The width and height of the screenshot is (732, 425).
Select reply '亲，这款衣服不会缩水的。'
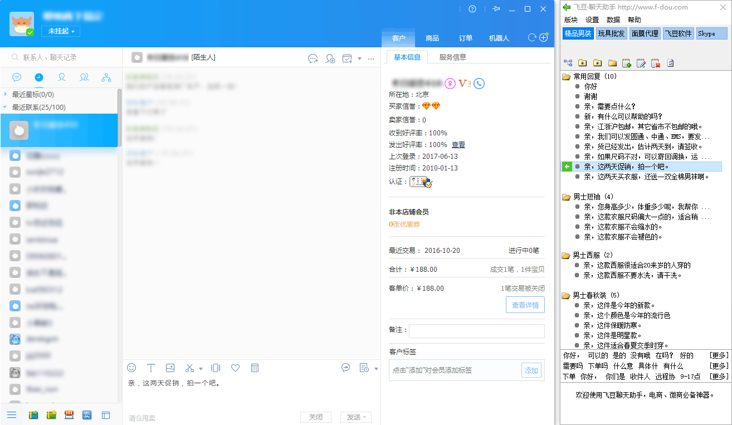623,227
